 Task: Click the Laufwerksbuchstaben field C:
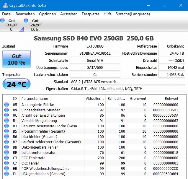(95, 74)
